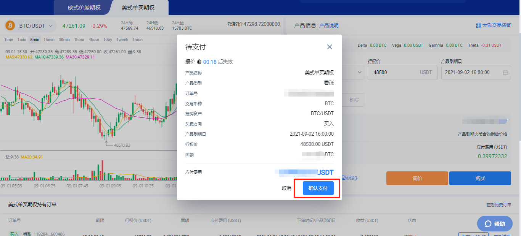The width and height of the screenshot is (521, 236).
Task: Select the 5min chart interval
Action: [35, 40]
